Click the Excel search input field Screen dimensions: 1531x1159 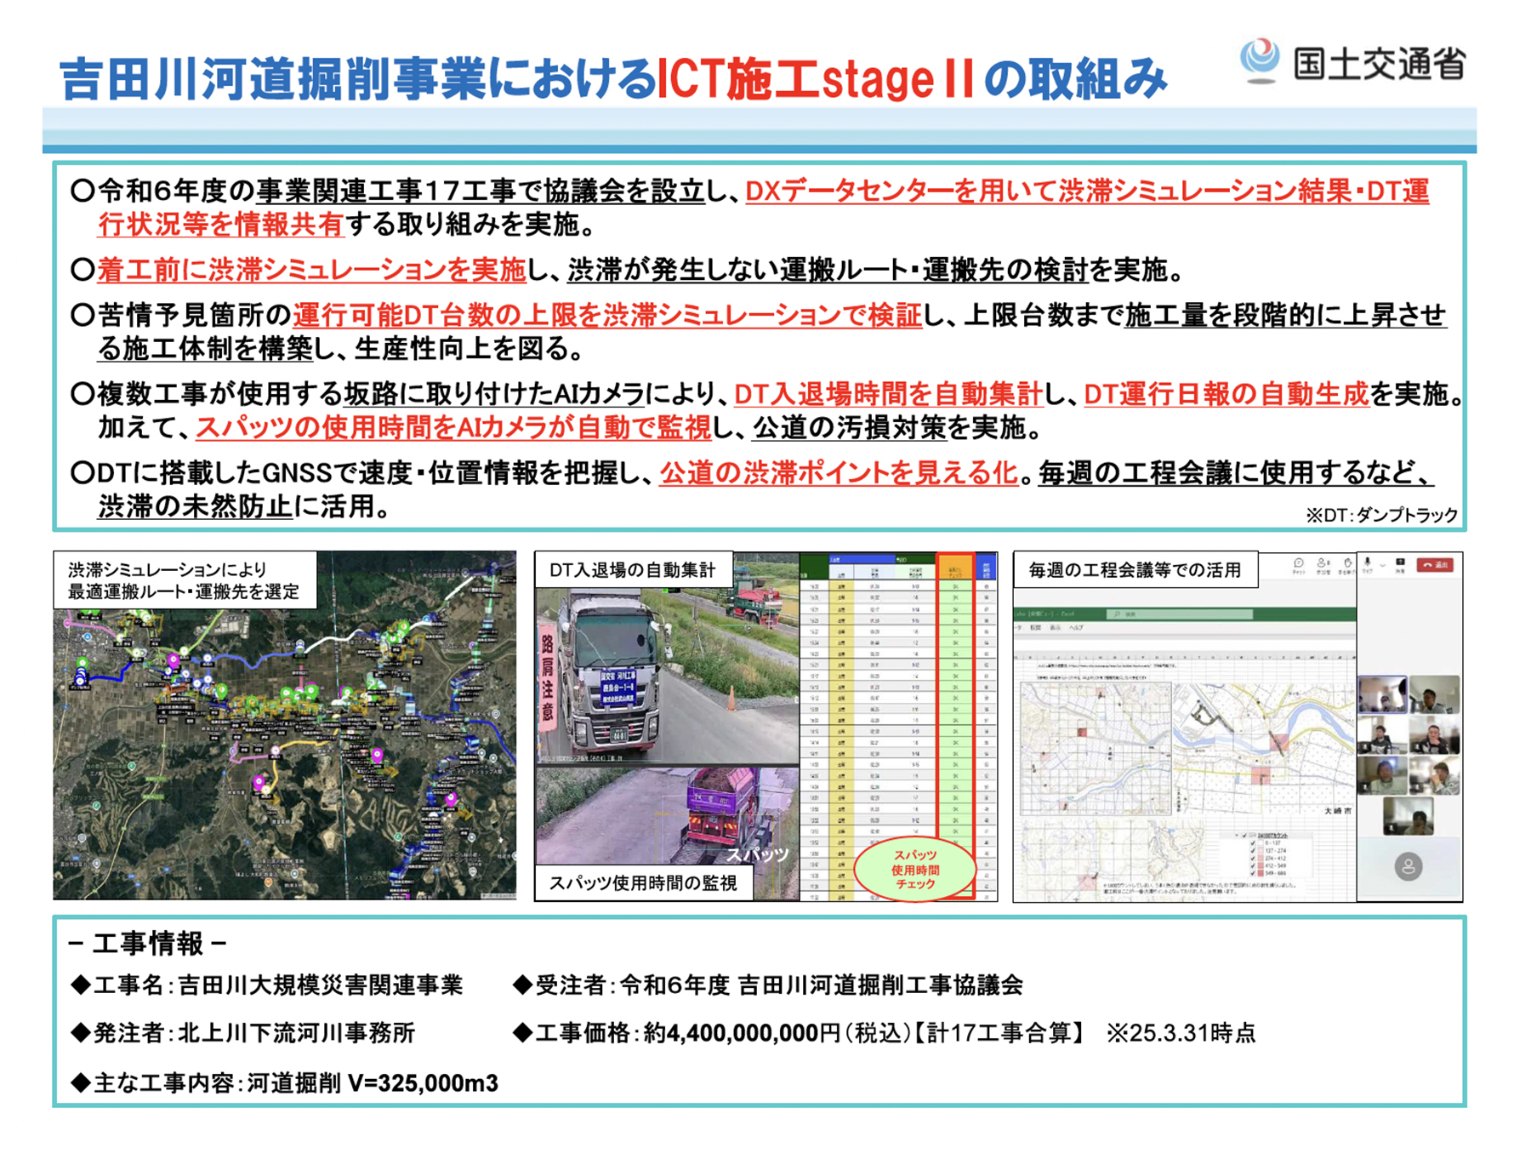coord(1187,614)
